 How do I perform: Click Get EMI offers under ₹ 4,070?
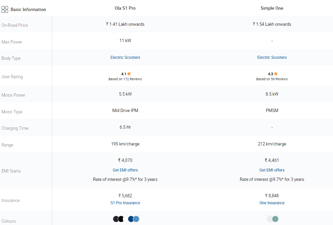coord(125,170)
